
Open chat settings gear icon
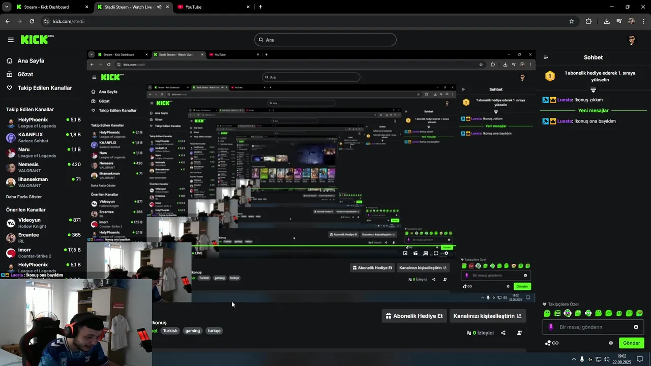(x=611, y=343)
